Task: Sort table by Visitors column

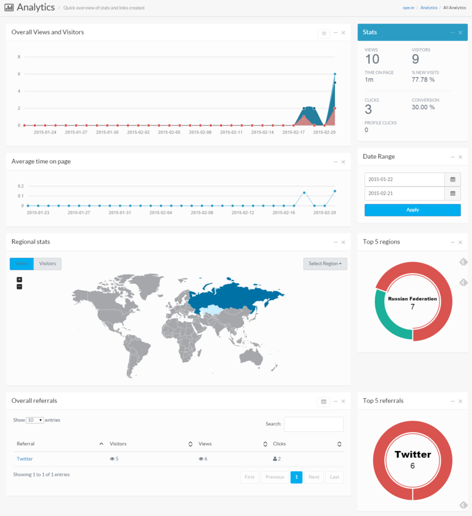Action: pos(150,444)
